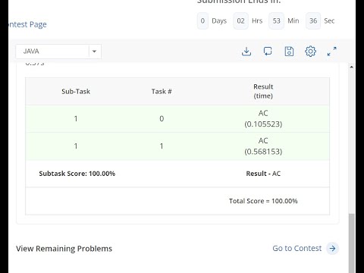Click the save floppy disk icon
The height and width of the screenshot is (273, 364).
pyautogui.click(x=289, y=52)
